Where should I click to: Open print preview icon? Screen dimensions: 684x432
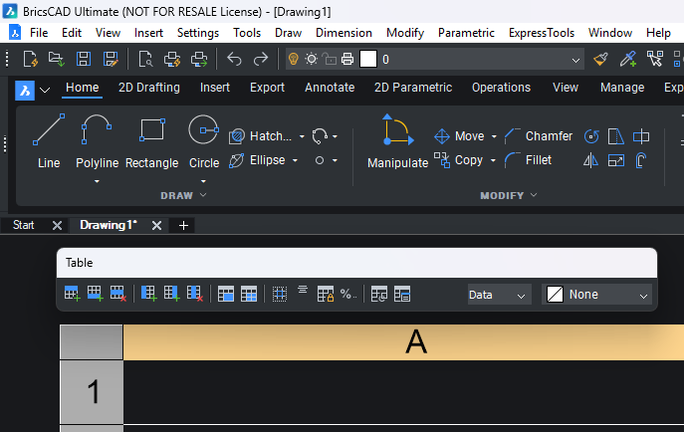tap(145, 59)
